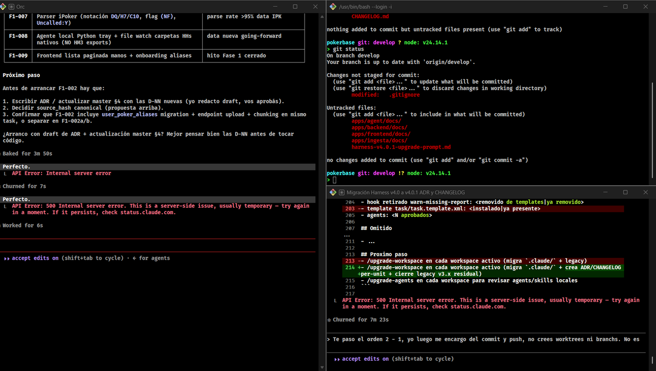
Task: Click 'Untracked files:' heading in bash
Action: [352, 108]
